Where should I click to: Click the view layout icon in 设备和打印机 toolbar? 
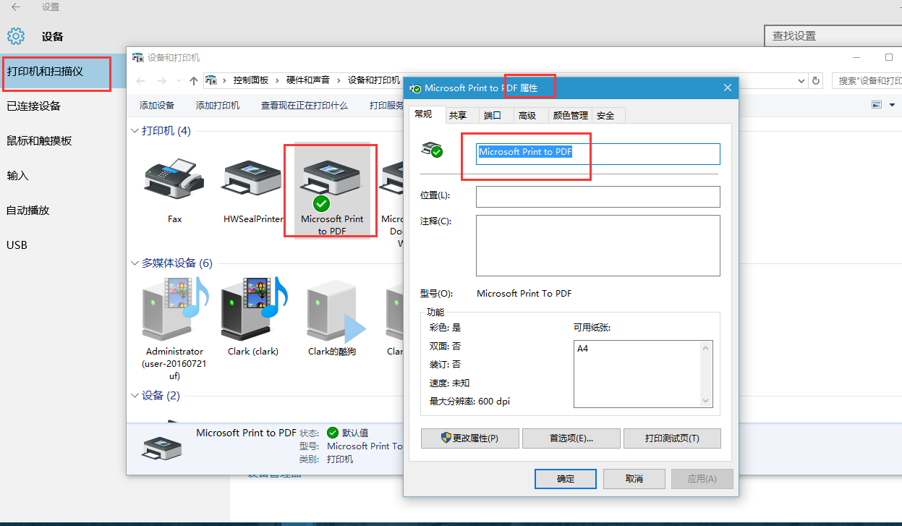[877, 105]
